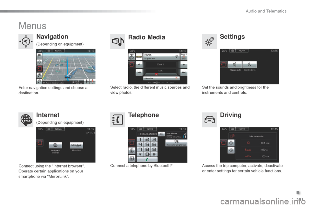Dial key 1 on the keypad

[140, 139]
